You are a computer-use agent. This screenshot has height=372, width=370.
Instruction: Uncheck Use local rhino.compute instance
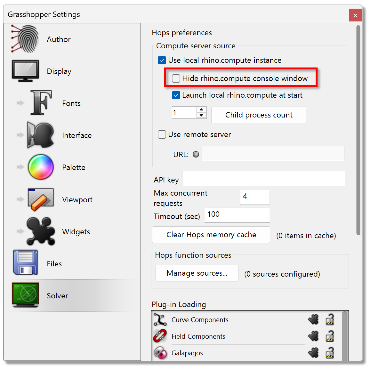pyautogui.click(x=162, y=60)
